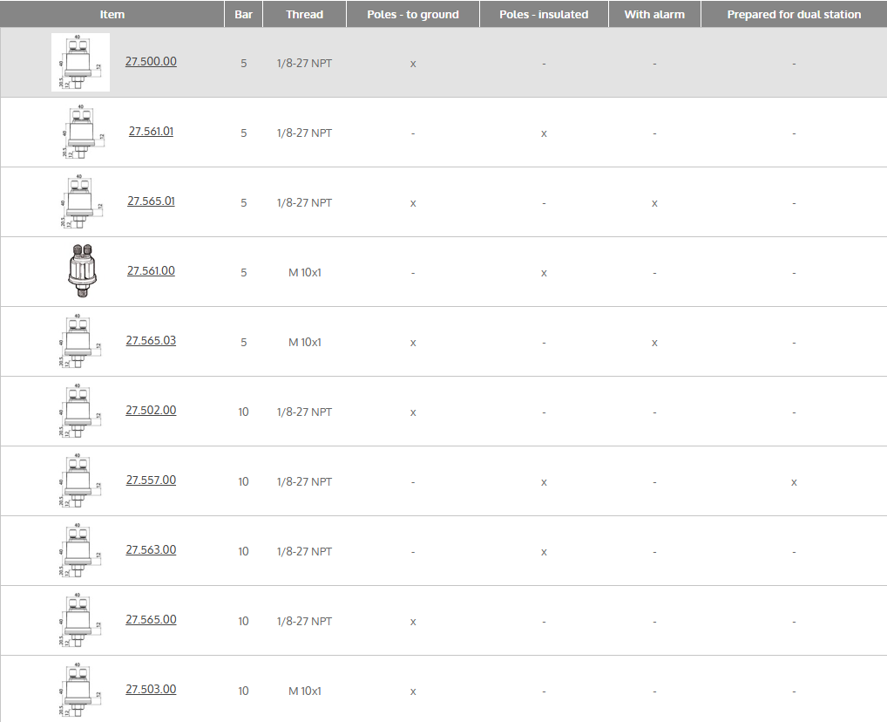Screen dimensions: 887x722
Task: Click the sensor drawing for 27.503.00
Action: click(80, 691)
